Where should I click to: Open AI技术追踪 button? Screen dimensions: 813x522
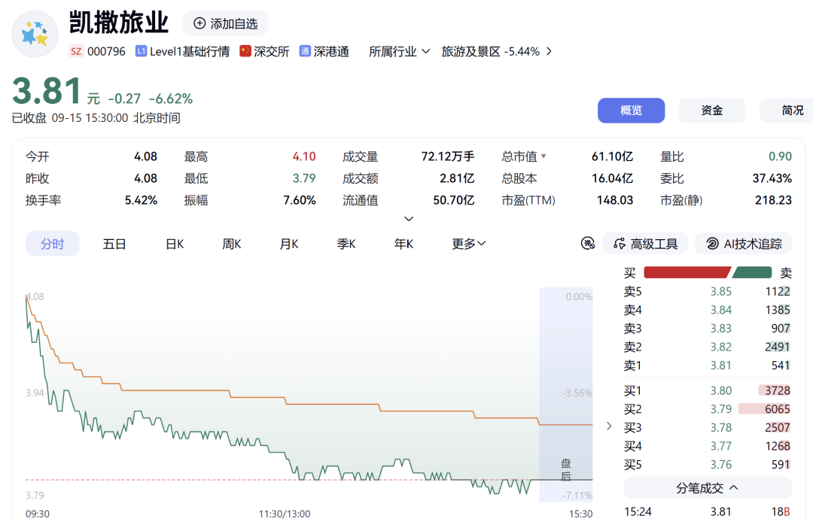(743, 244)
